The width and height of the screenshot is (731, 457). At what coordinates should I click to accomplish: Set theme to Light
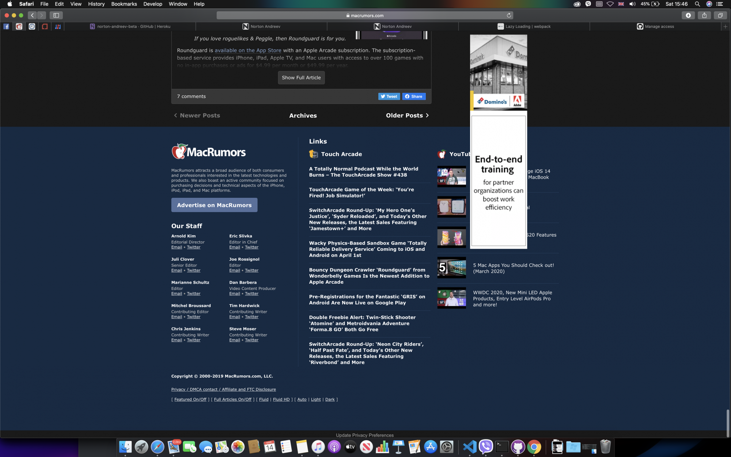tap(316, 399)
